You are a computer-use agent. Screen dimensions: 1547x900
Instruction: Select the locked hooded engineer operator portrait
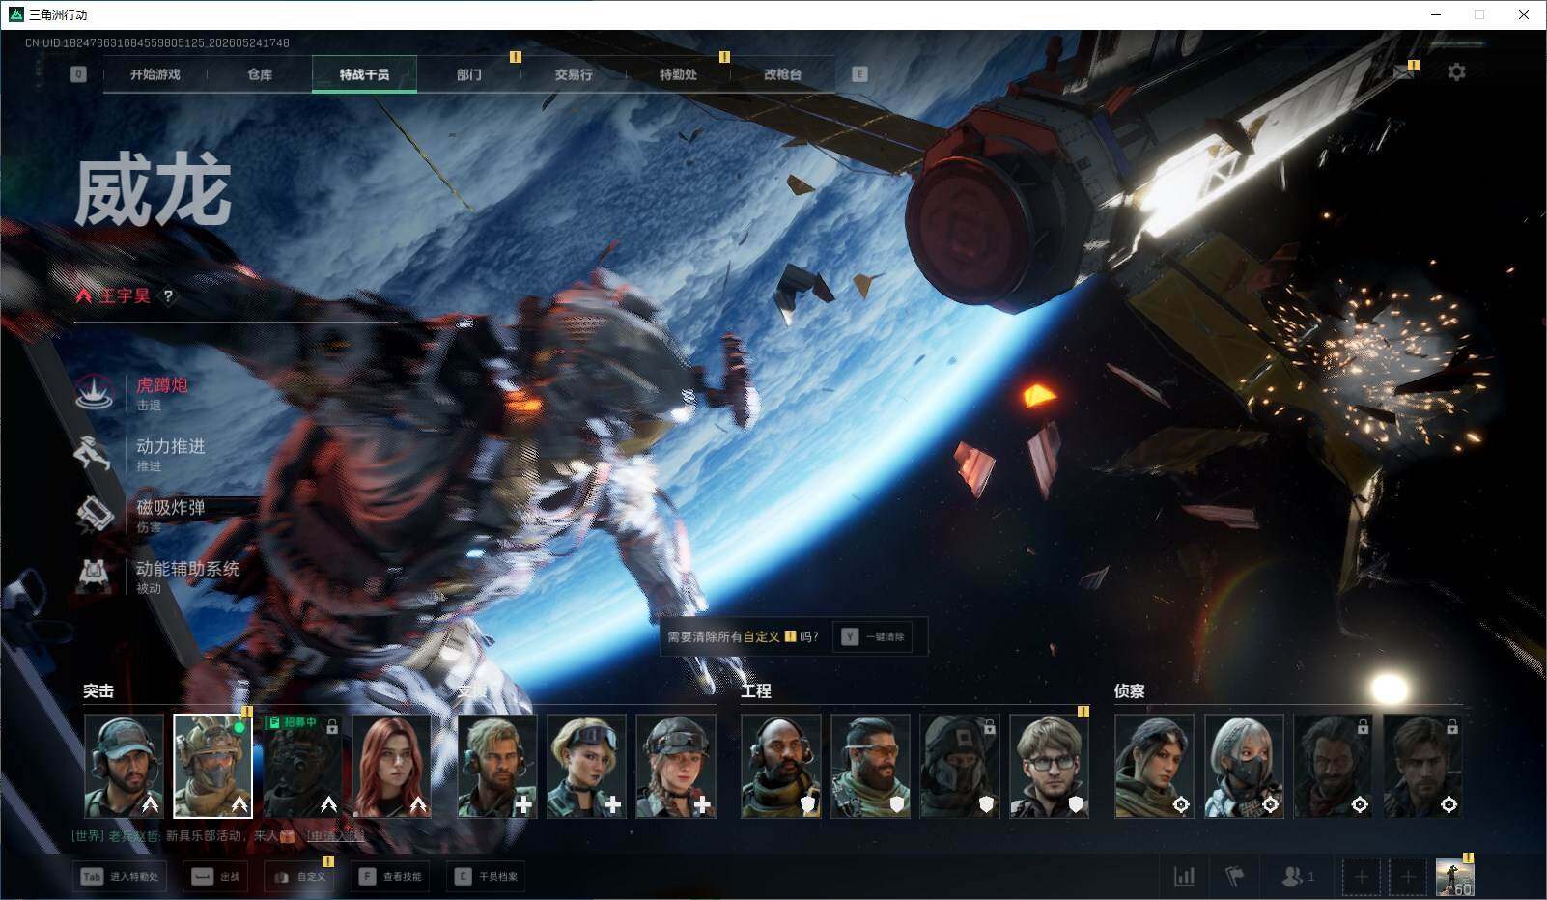[960, 766]
